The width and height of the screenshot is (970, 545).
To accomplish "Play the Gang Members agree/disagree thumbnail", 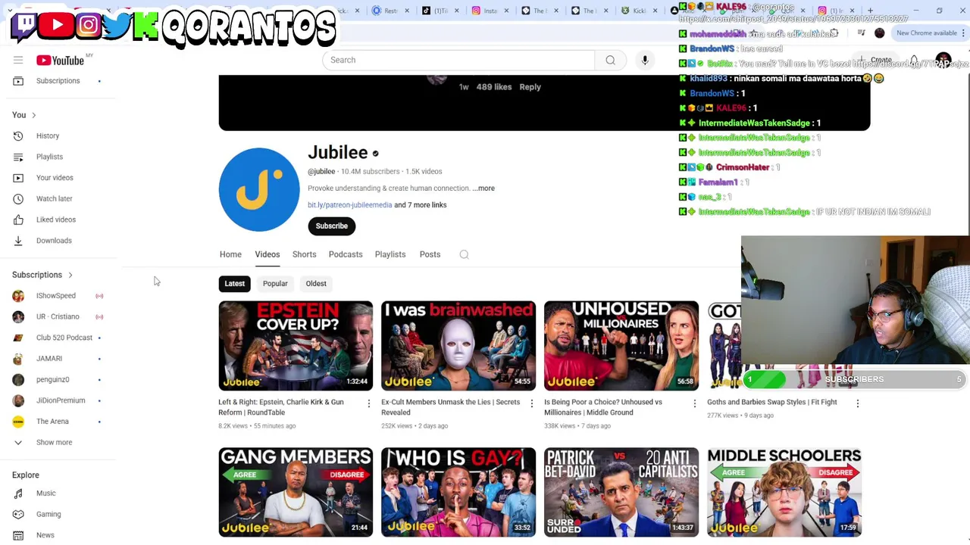I will [x=296, y=492].
